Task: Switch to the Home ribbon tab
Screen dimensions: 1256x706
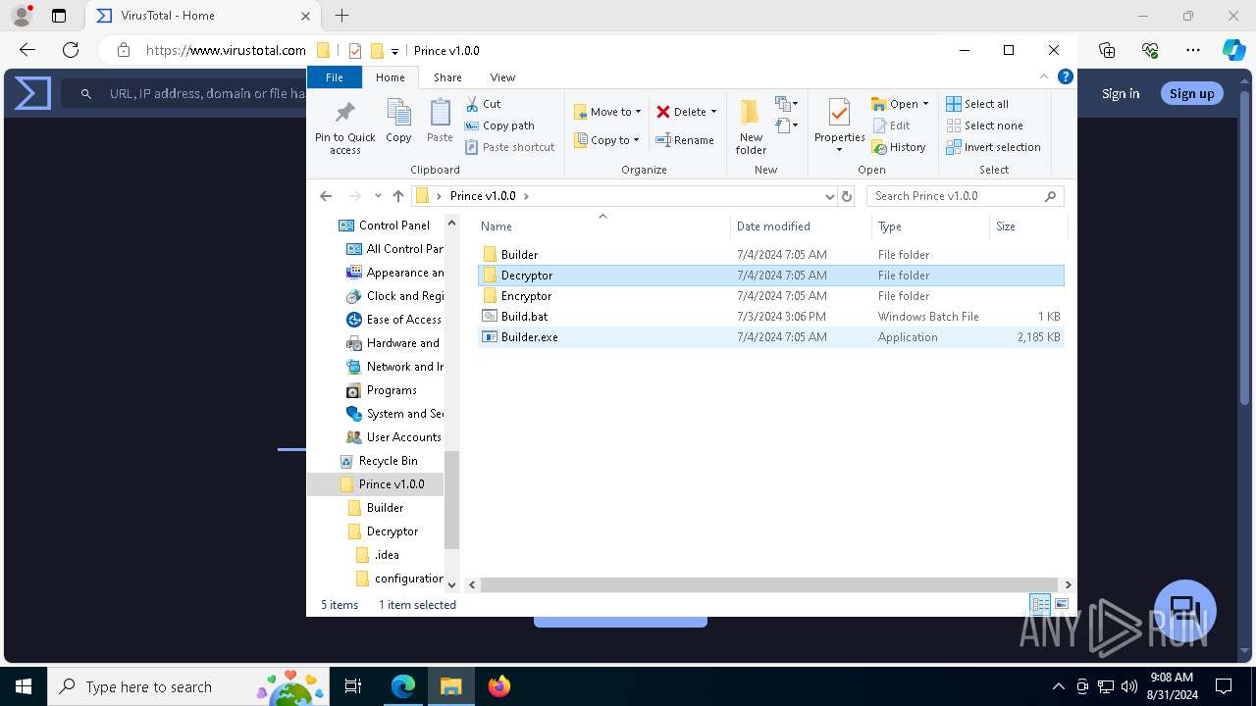Action: [x=390, y=77]
